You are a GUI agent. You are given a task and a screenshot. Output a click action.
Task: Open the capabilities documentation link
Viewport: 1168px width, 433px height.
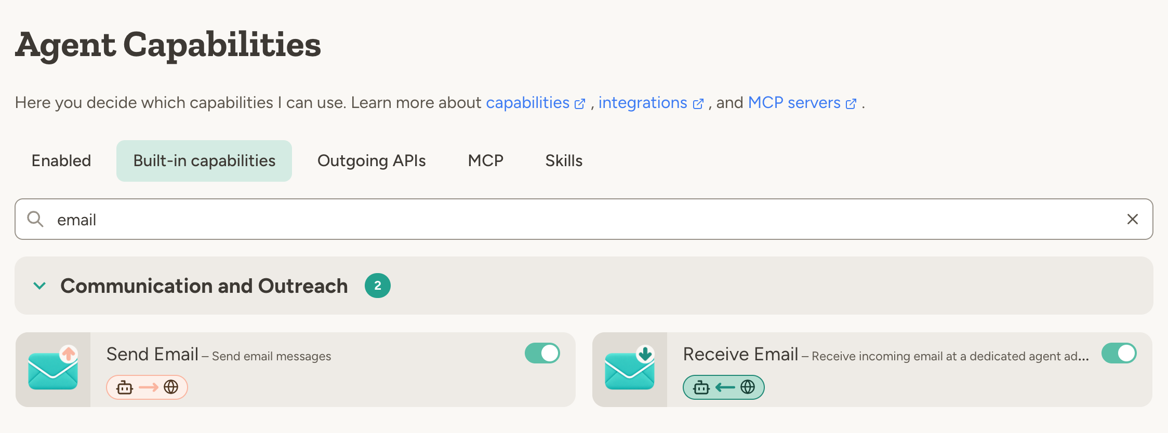(536, 103)
